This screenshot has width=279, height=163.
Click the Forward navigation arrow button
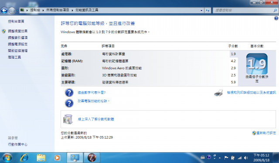pyautogui.click(x=12, y=10)
